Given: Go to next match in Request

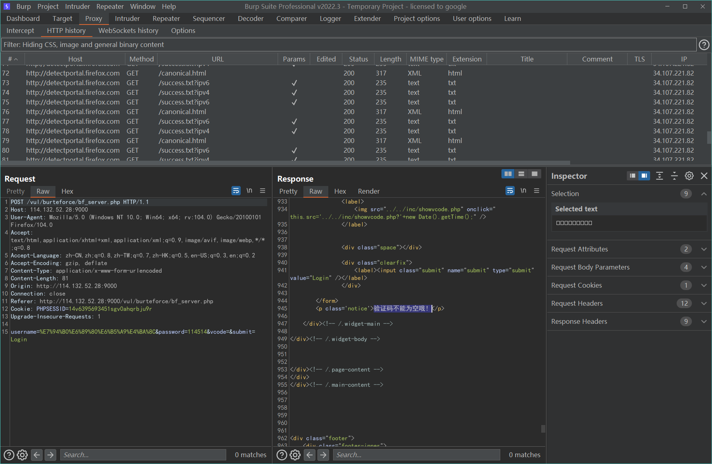Looking at the screenshot, I should point(50,455).
